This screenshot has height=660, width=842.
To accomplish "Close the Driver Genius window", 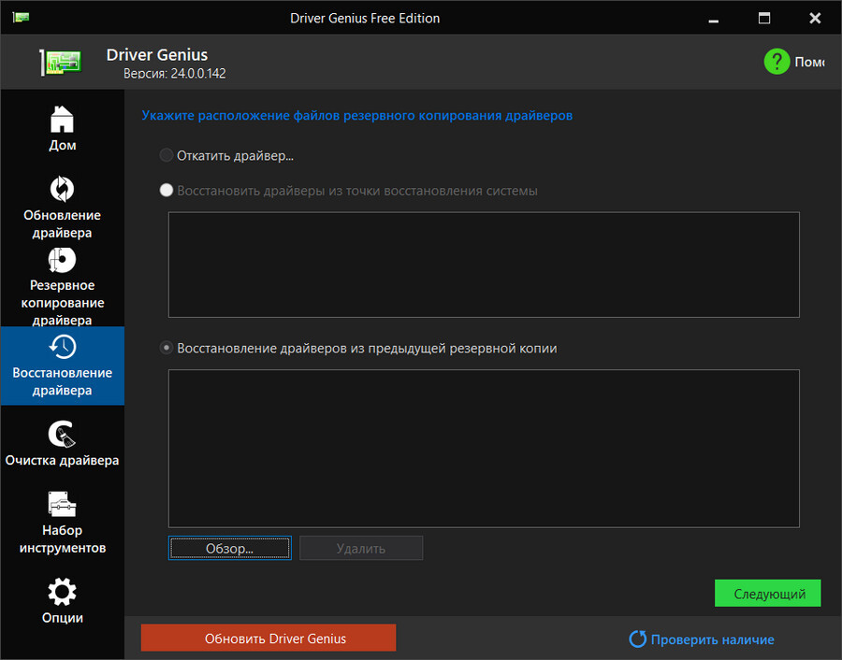I will coord(815,19).
